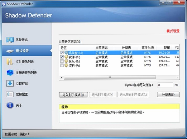This screenshot has width=187, height=139.
Task: Select the 系统盘 (C:) partition row
Action: (x=119, y=53)
